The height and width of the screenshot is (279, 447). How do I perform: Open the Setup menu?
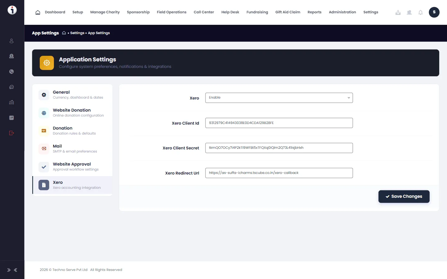pos(78,12)
